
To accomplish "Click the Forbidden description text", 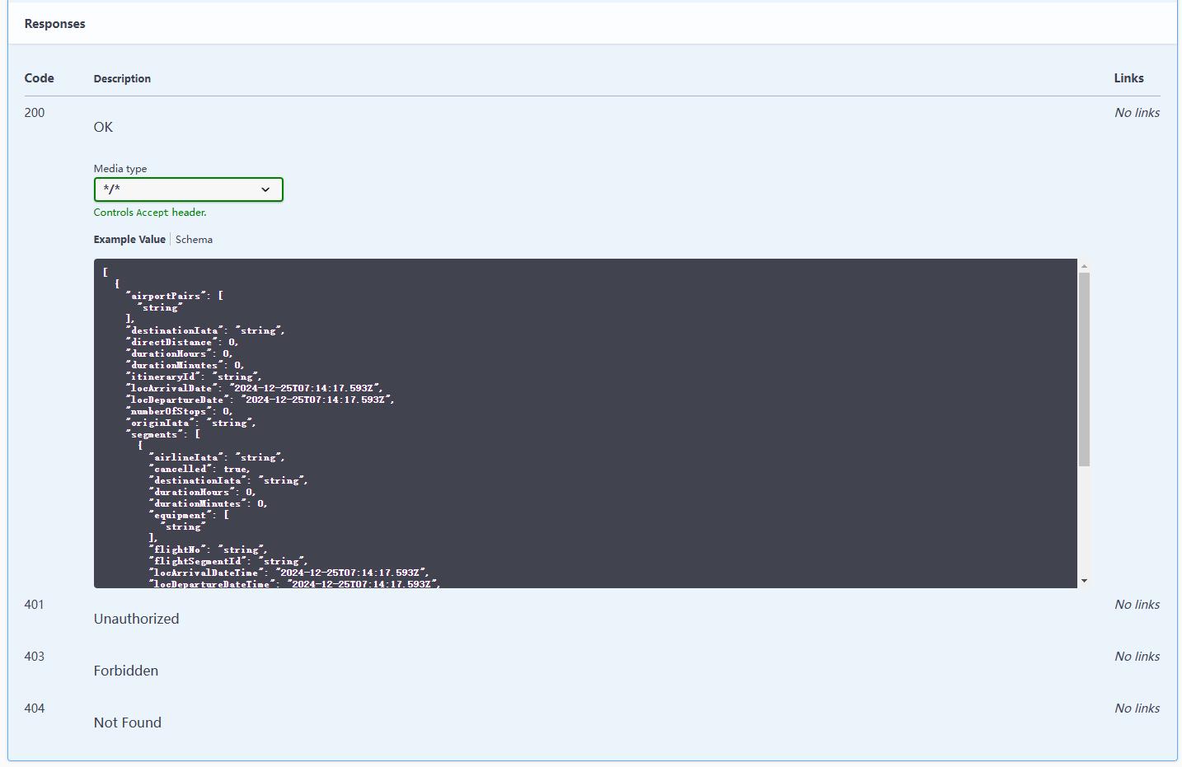I will pyautogui.click(x=126, y=671).
